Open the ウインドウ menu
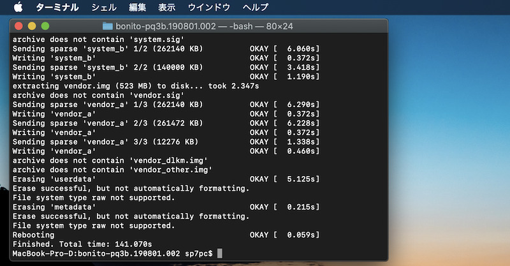510x266 pixels. [209, 8]
